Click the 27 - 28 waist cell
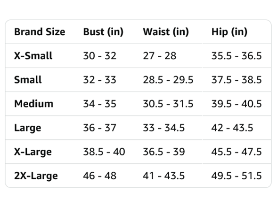Screen dimensions: 277x207 (160, 56)
